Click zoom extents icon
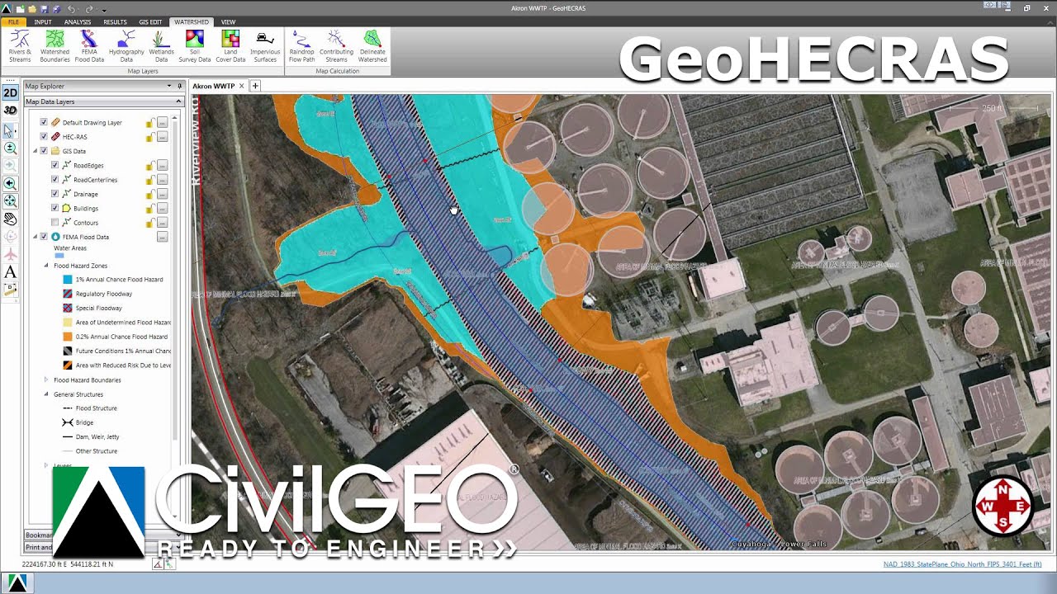 [10, 200]
